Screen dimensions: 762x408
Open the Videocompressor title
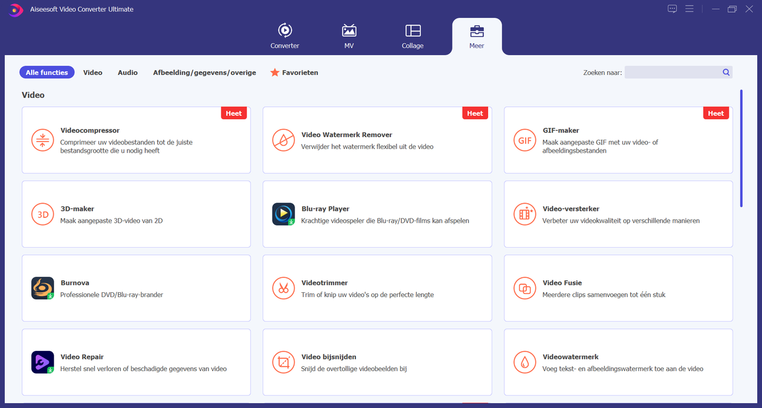[x=90, y=131]
